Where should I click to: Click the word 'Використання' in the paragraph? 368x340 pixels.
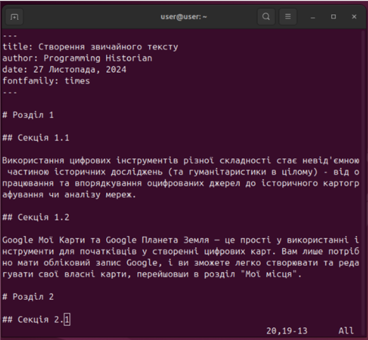click(33, 160)
